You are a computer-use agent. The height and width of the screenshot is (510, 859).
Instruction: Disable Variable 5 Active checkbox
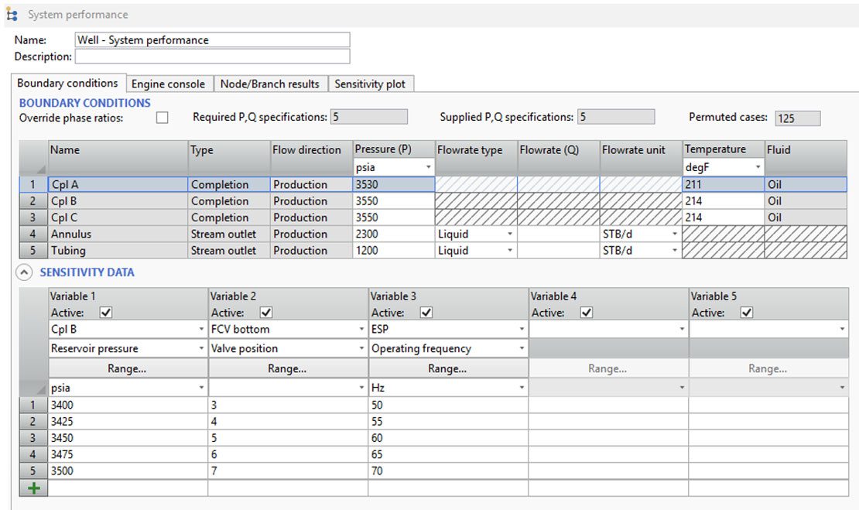point(747,313)
